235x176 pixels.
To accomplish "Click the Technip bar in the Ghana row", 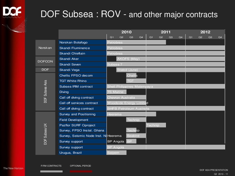I will coord(131,130).
